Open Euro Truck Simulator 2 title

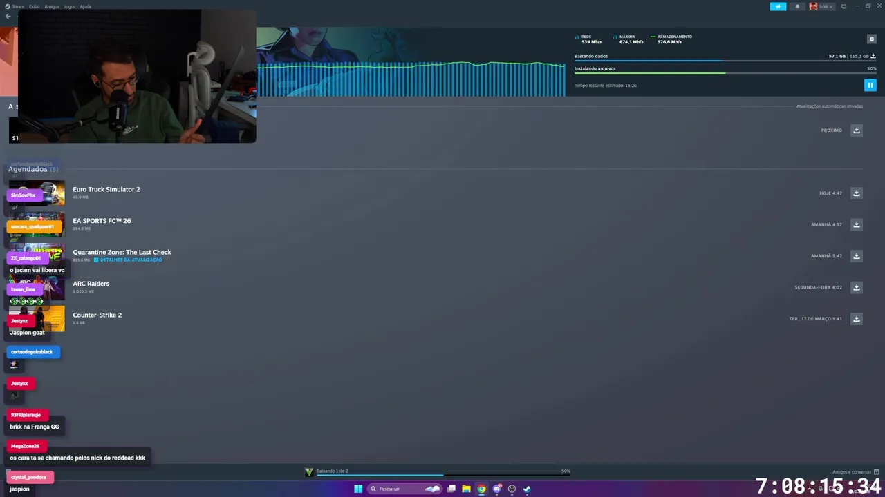[x=106, y=189]
